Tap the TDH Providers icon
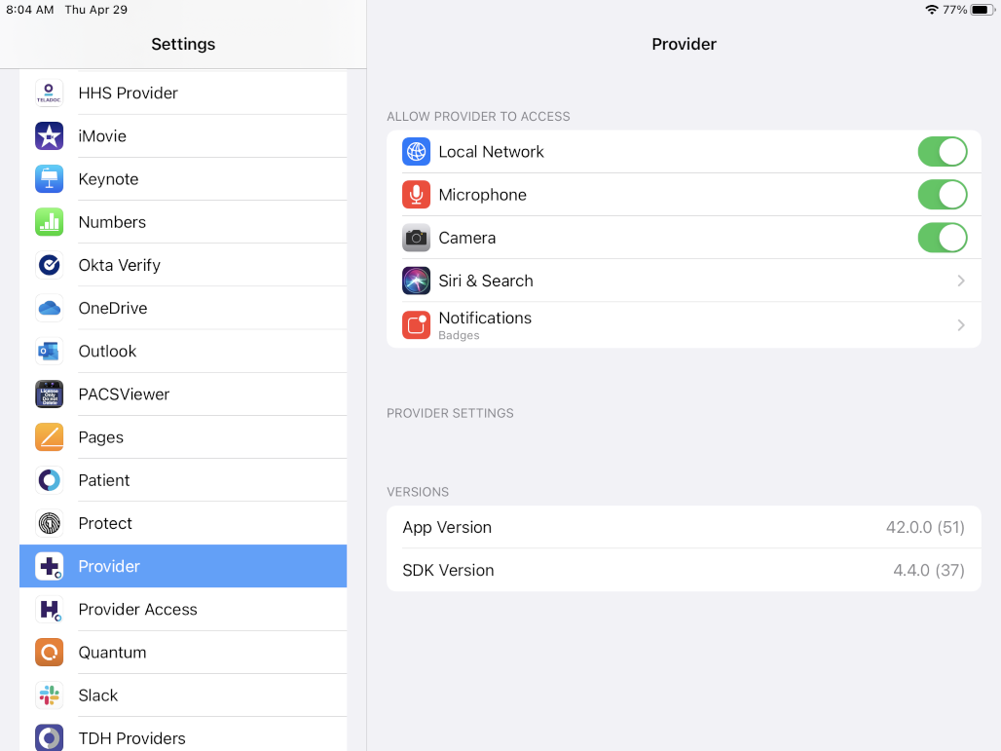This screenshot has height=751, width=1001. (x=49, y=737)
